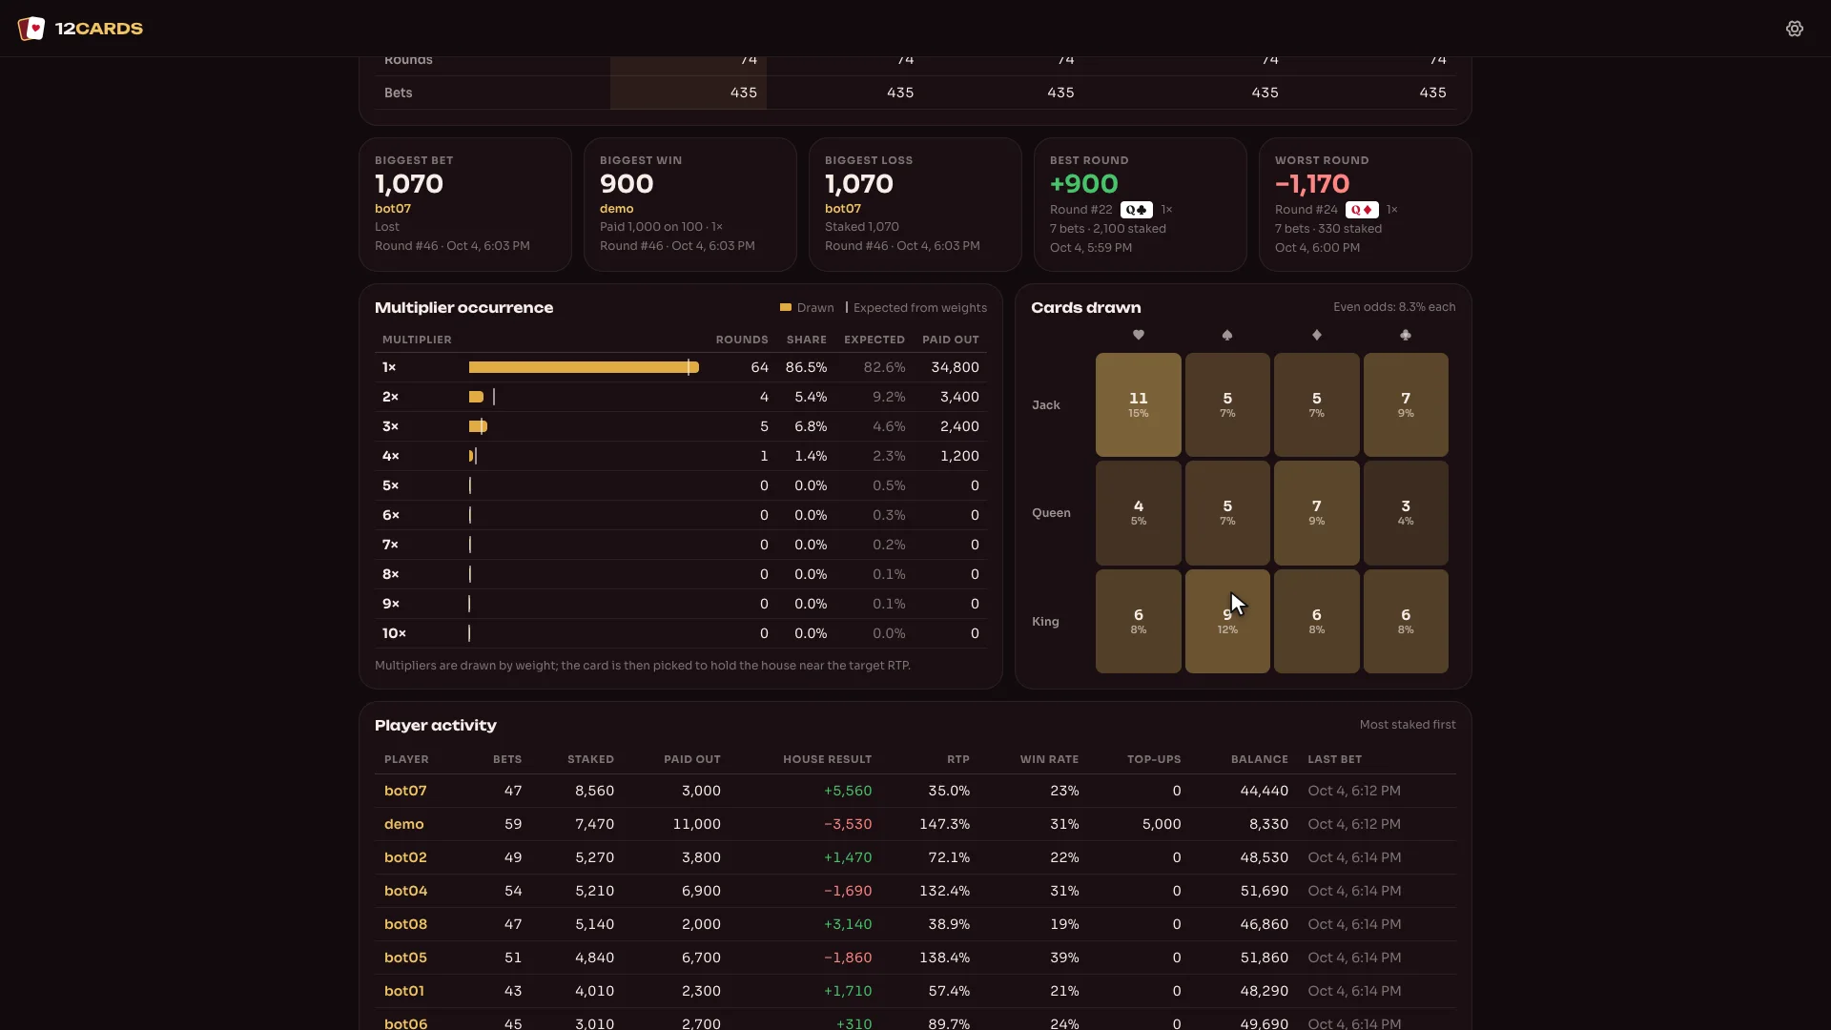Select Queen of diamonds tile showing 7
1831x1030 pixels.
click(x=1316, y=512)
